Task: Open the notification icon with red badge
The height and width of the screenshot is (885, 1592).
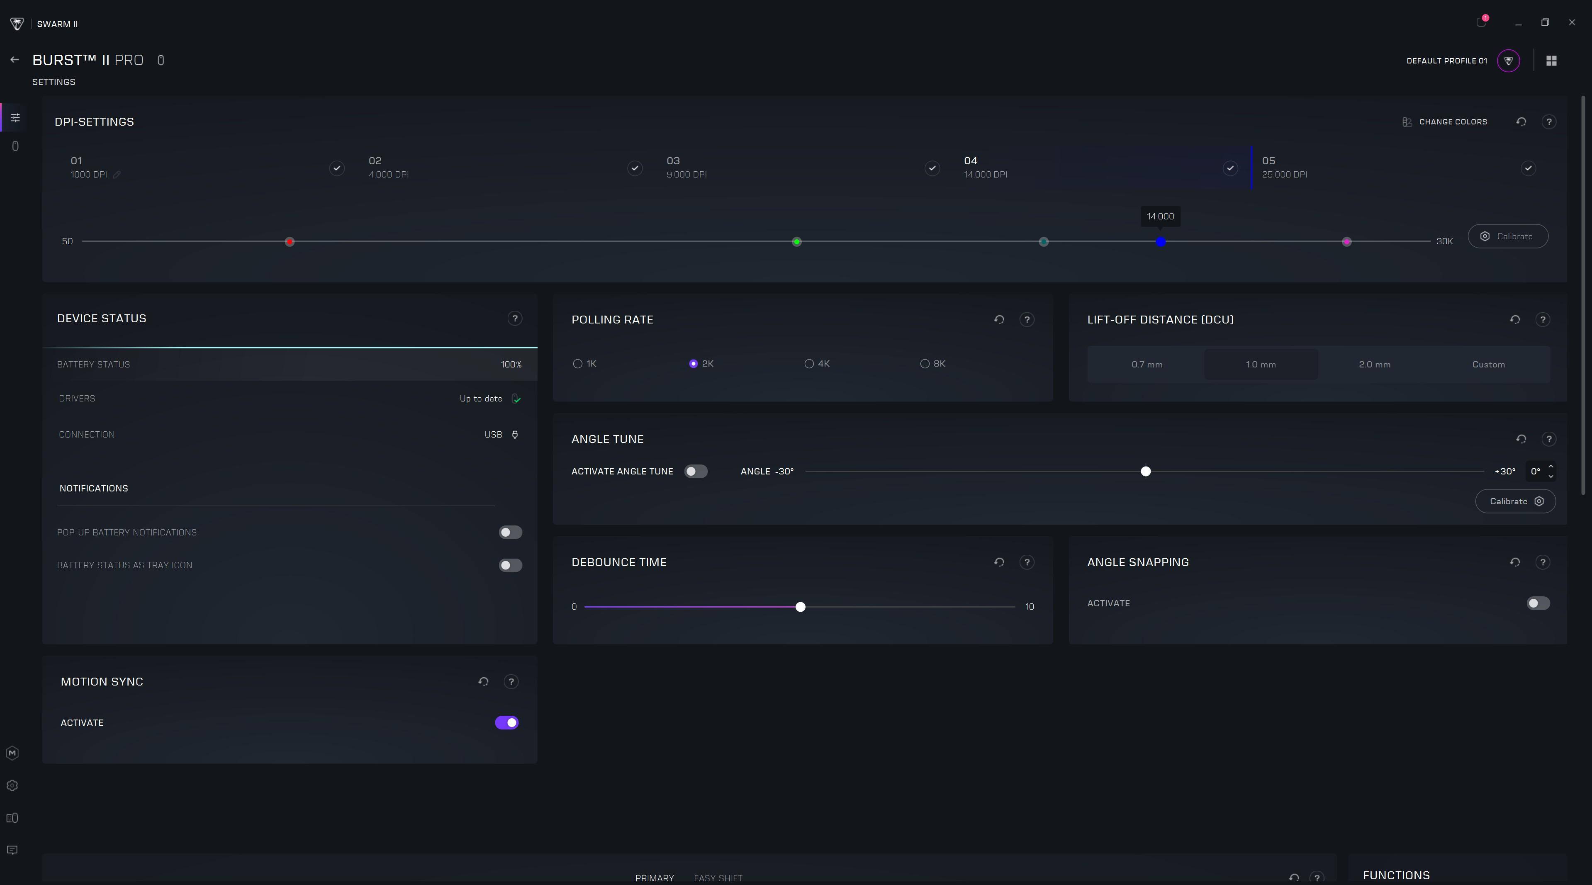Action: pyautogui.click(x=1481, y=22)
